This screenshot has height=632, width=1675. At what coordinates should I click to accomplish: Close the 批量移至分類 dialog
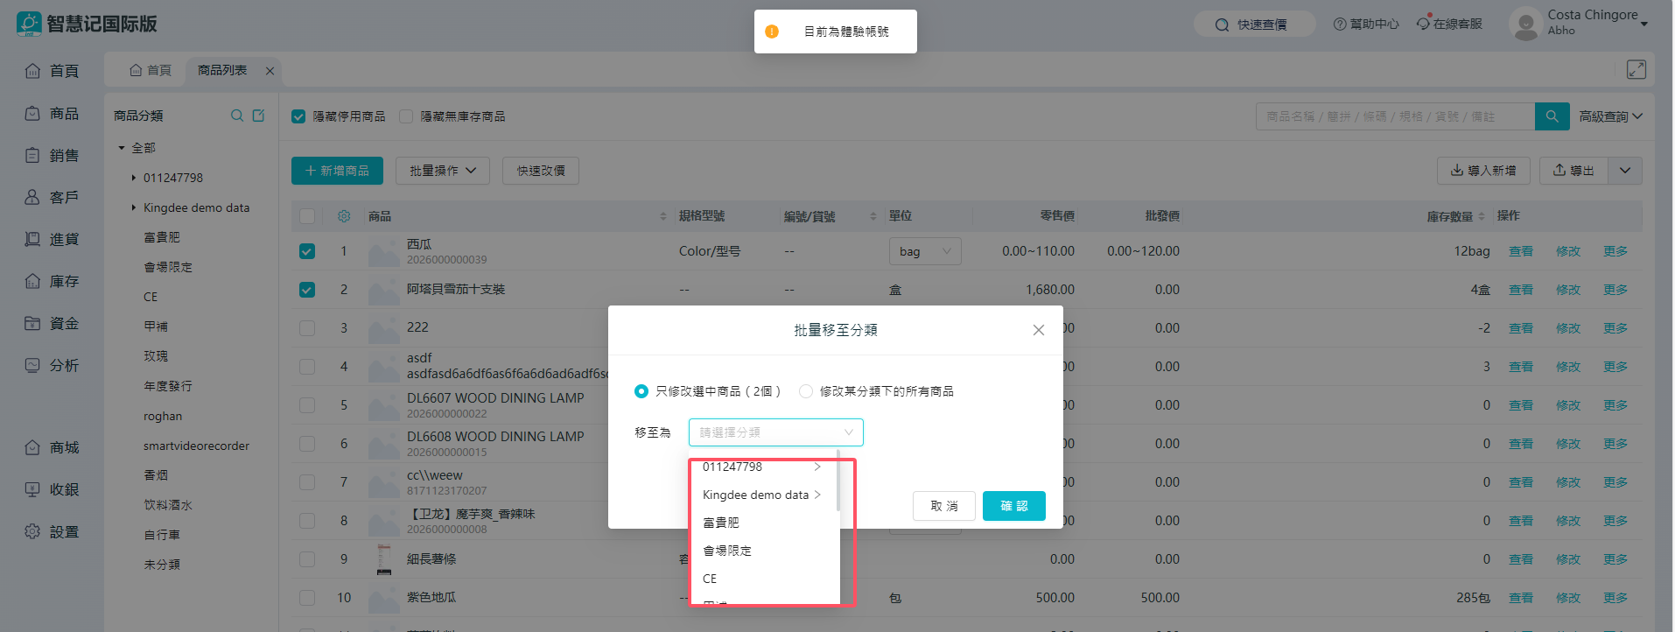coord(1038,330)
